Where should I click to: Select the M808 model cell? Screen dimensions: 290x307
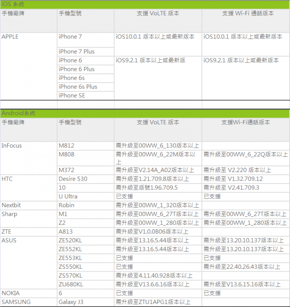tap(86, 158)
